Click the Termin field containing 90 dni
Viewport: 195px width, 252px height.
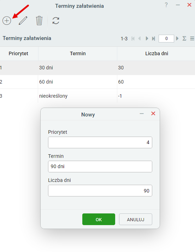[x=100, y=166]
